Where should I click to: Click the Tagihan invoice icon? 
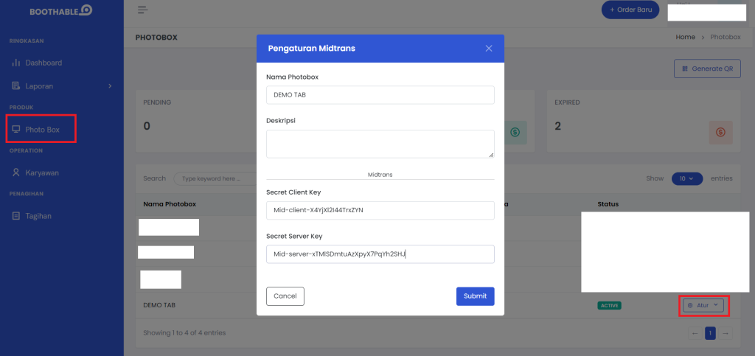[x=16, y=216]
